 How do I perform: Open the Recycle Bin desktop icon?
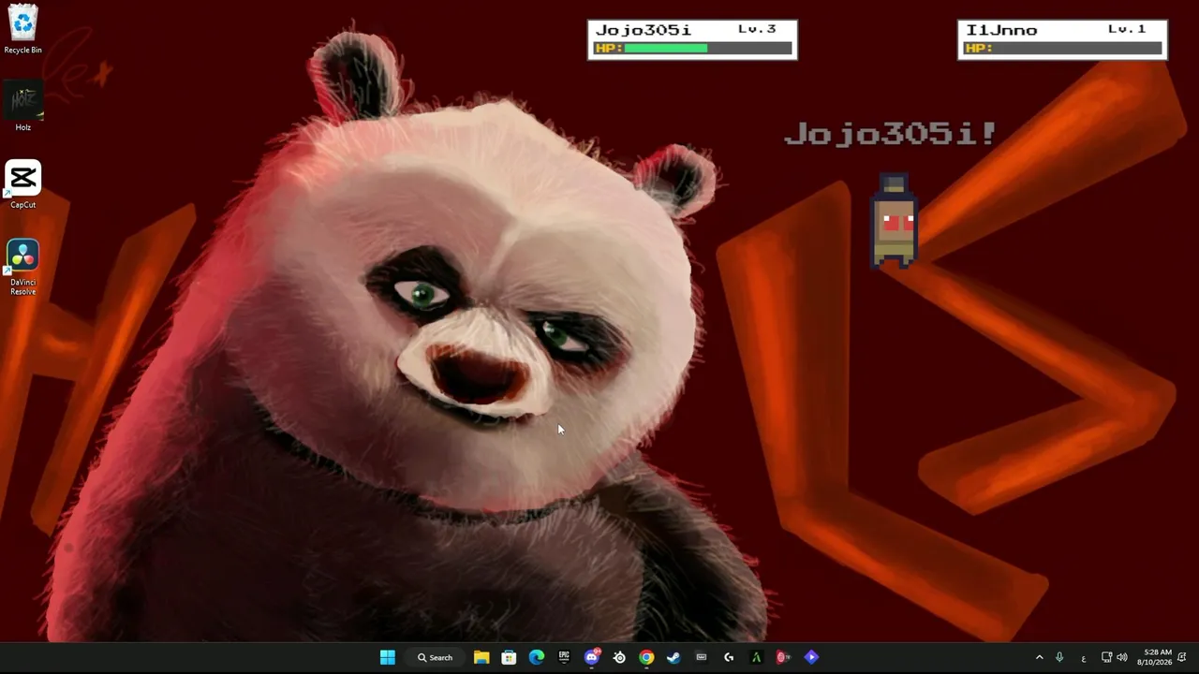pyautogui.click(x=22, y=30)
